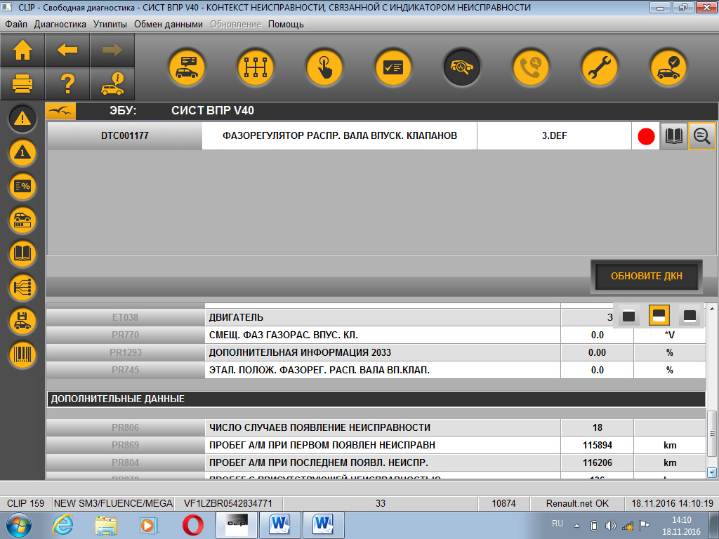Switch to top-pane-only layout toggle

pyautogui.click(x=628, y=316)
